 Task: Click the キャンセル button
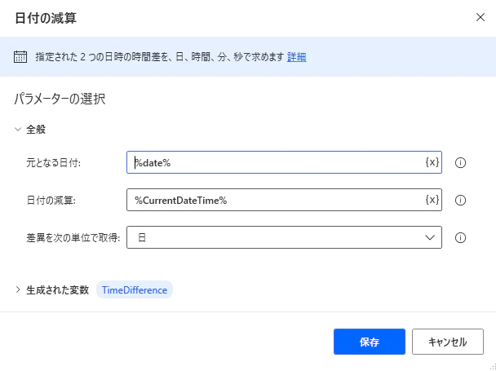[448, 342]
